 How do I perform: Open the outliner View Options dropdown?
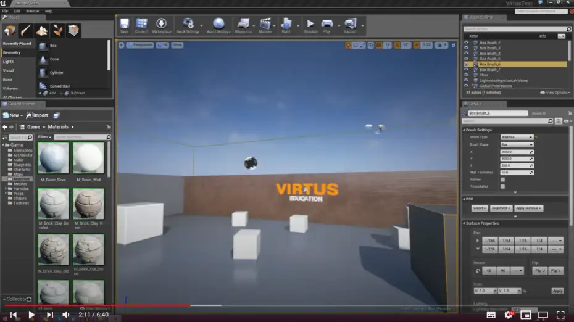[555, 93]
